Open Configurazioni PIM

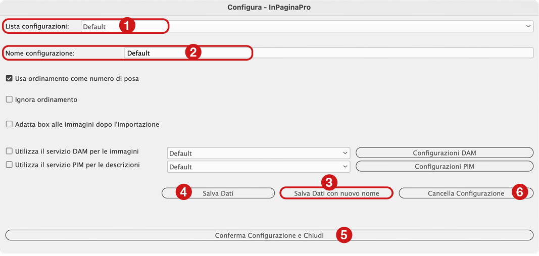click(445, 167)
